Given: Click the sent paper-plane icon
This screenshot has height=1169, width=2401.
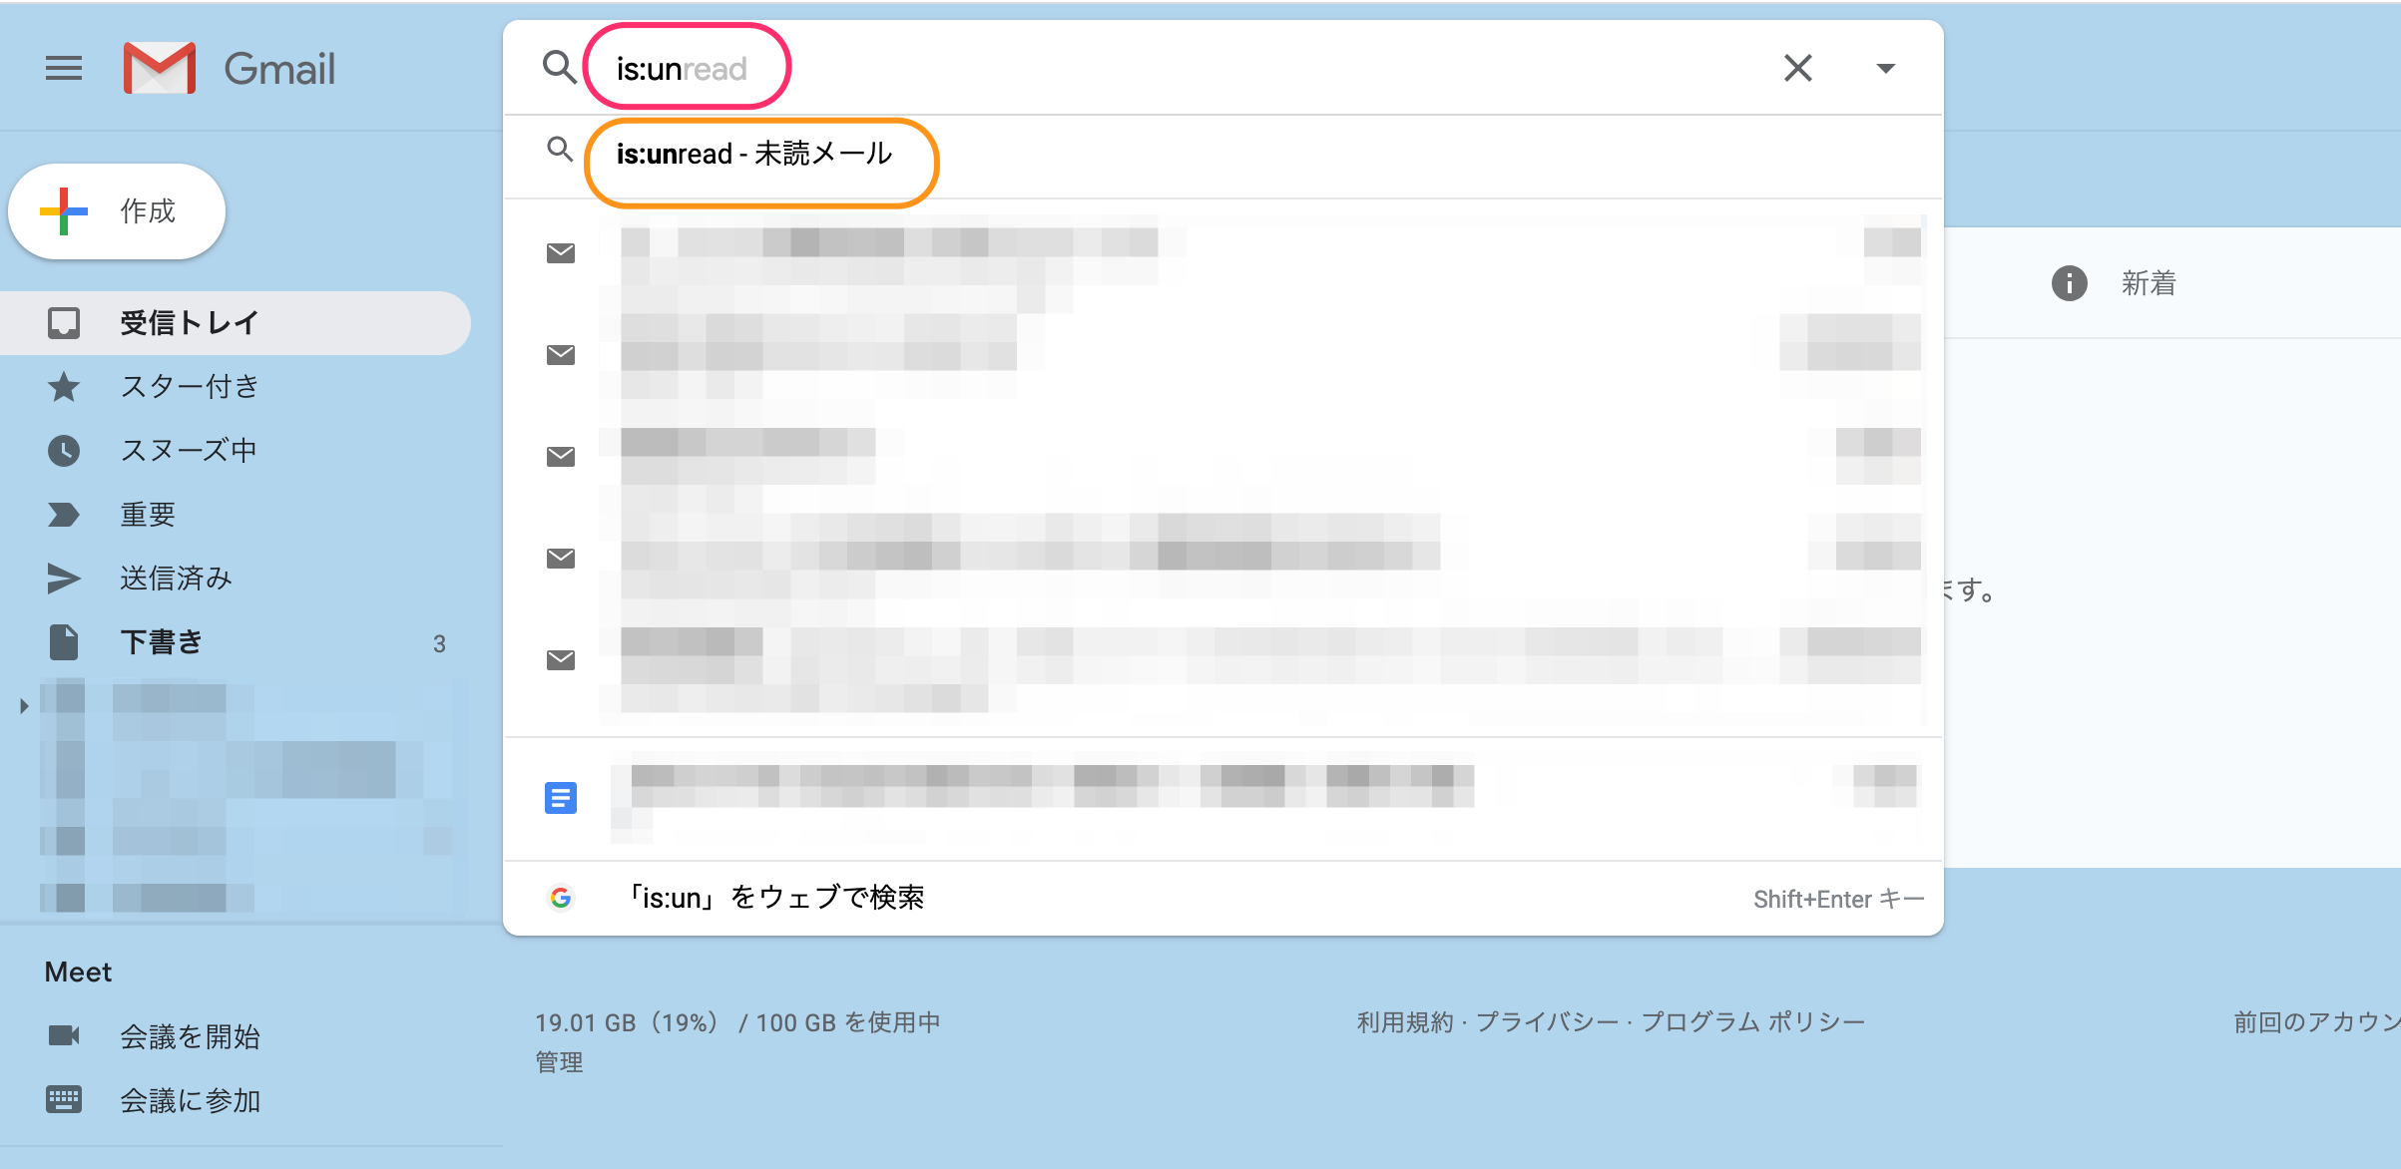Looking at the screenshot, I should click(64, 579).
